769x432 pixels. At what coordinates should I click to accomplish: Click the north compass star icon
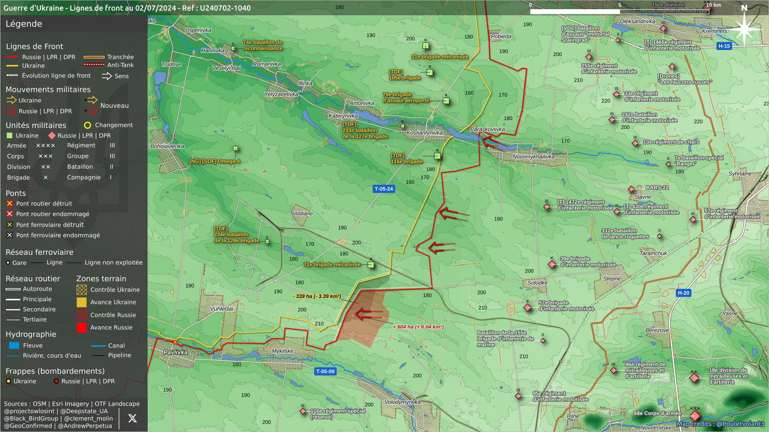744,29
